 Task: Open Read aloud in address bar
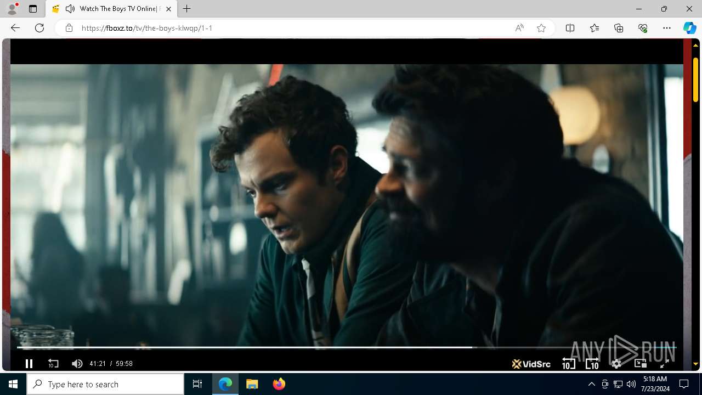pyautogui.click(x=519, y=28)
